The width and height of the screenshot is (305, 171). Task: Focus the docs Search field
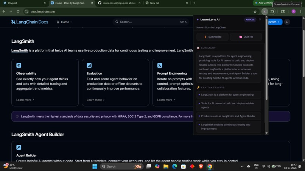tap(151, 22)
